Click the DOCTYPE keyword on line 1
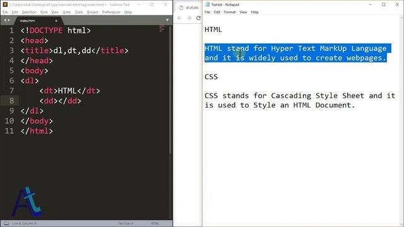The width and height of the screenshot is (404, 227). [x=46, y=31]
